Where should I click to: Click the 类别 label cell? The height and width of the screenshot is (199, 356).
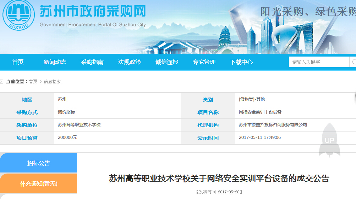(208, 100)
